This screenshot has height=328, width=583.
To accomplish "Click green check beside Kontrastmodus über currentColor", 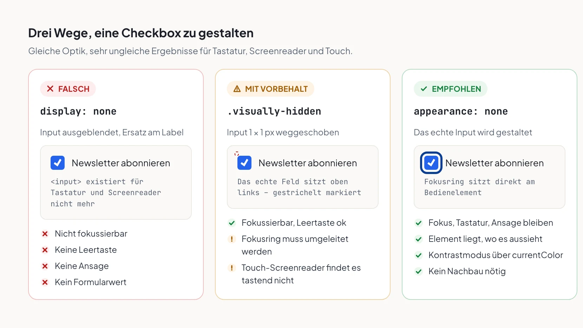I will [419, 255].
